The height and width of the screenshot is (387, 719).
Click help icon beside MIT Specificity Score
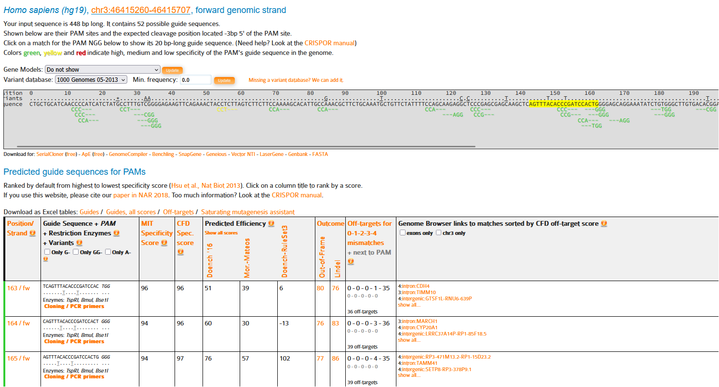point(164,243)
